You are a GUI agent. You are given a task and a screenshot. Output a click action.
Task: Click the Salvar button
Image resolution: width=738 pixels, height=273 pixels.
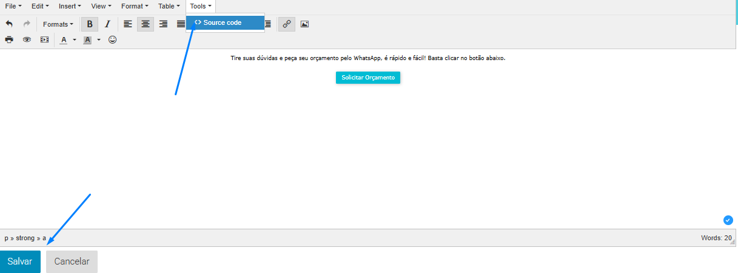[x=20, y=261]
